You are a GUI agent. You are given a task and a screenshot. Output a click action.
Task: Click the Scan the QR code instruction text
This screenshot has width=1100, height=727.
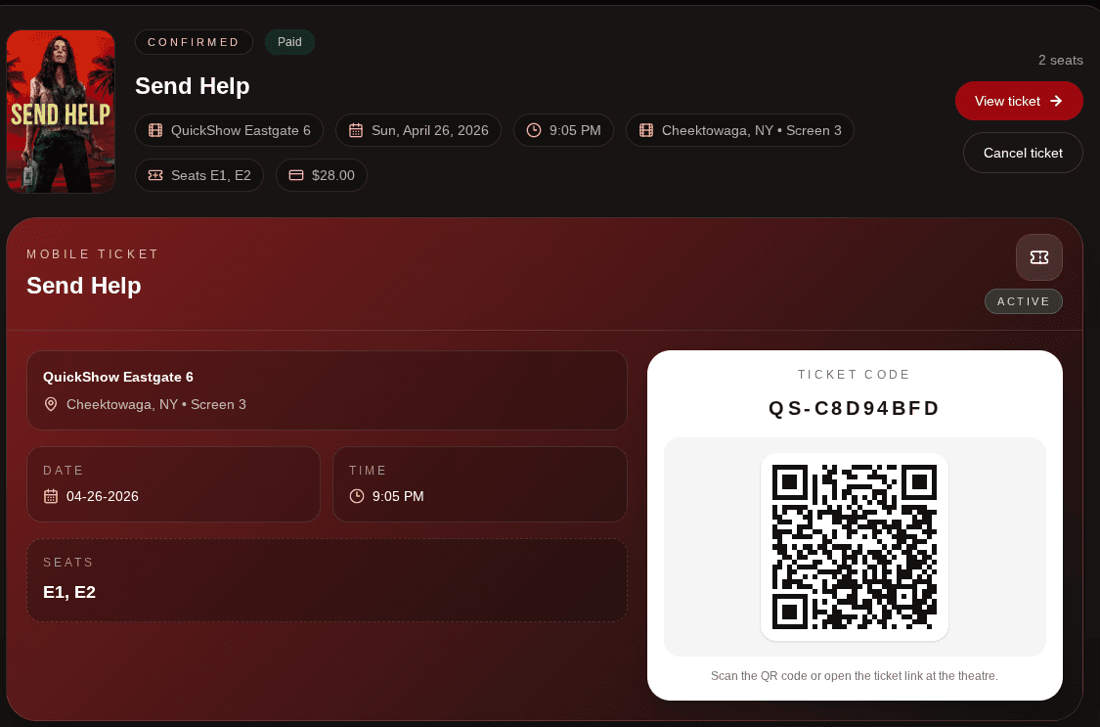855,676
